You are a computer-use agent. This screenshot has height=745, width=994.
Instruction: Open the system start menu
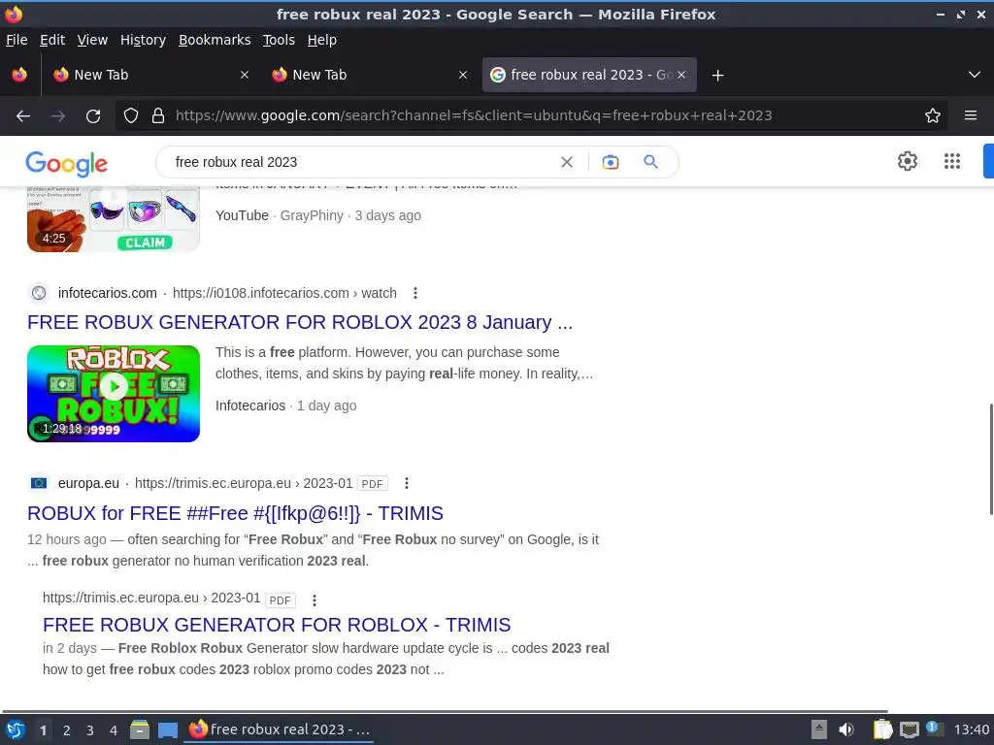pos(15,729)
